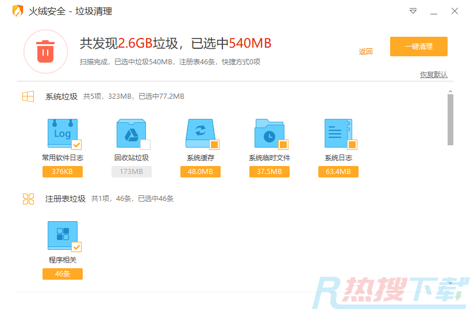The width and height of the screenshot is (470, 309).
Task: Uncheck the 程序相关 checkbox
Action: coord(77,247)
